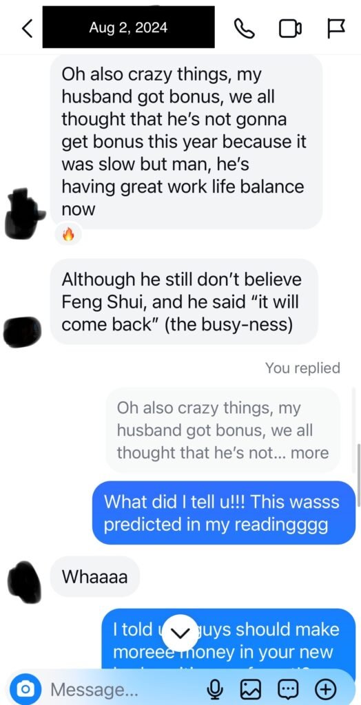Select the "Whaaaa" message bubble
The image size is (361, 705).
(95, 576)
